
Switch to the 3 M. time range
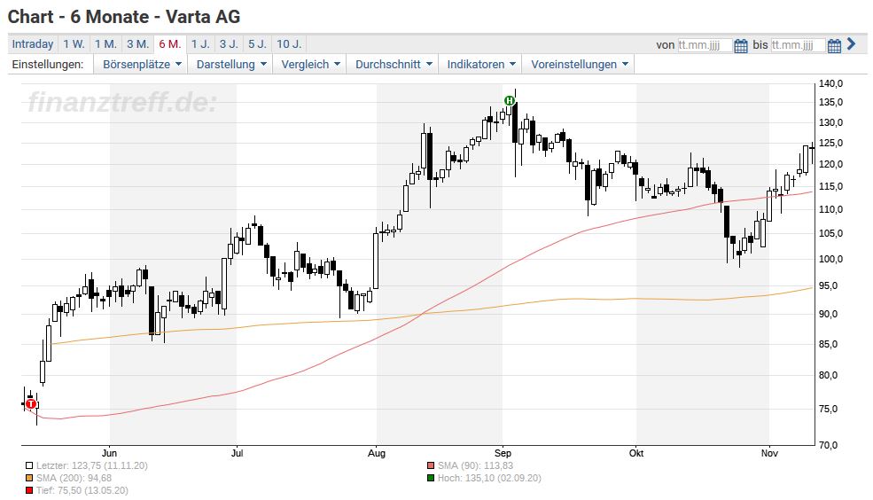(x=137, y=44)
